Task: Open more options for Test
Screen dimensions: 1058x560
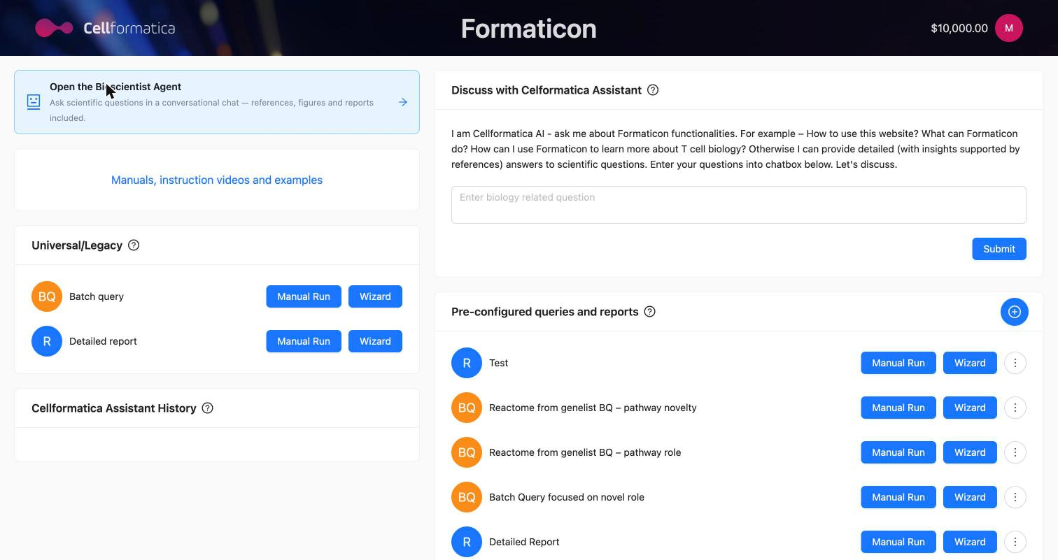Action: [1015, 363]
